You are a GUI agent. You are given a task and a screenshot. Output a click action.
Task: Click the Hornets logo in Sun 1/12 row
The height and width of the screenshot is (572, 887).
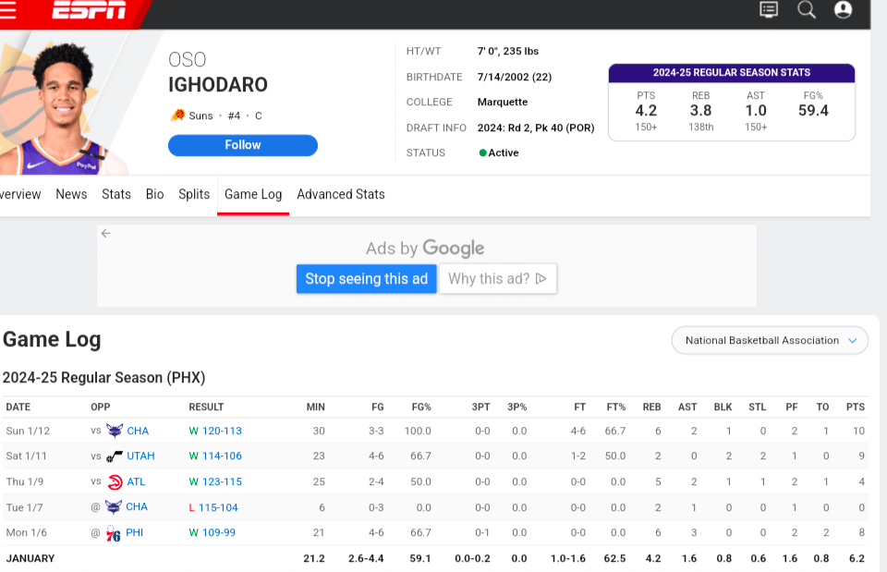pyautogui.click(x=115, y=431)
